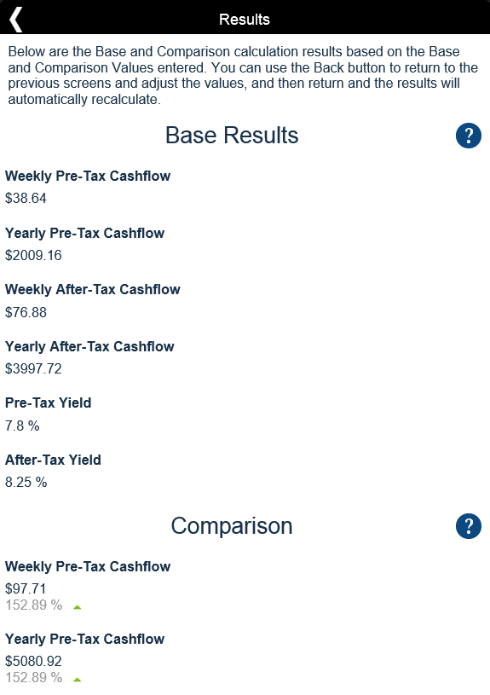This screenshot has height=695, width=490.
Task: Click the $2009.16 yearly value
Action: [33, 255]
